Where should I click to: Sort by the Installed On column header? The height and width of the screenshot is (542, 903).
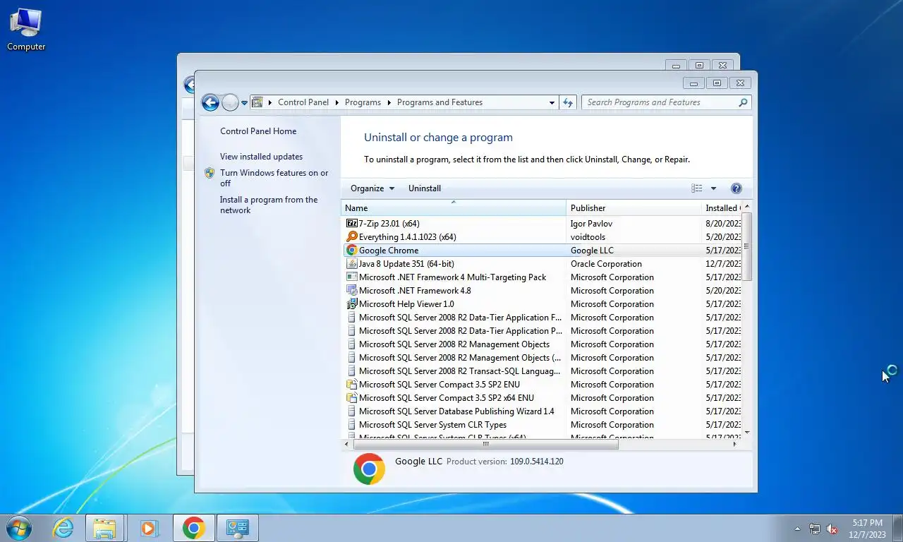point(722,208)
